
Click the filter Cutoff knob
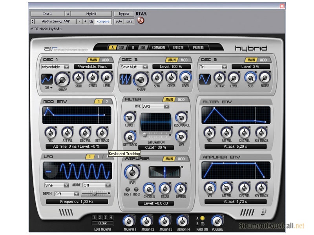[x=129, y=117]
